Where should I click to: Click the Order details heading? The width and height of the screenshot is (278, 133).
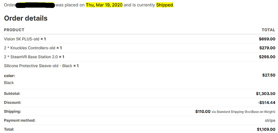point(26,18)
